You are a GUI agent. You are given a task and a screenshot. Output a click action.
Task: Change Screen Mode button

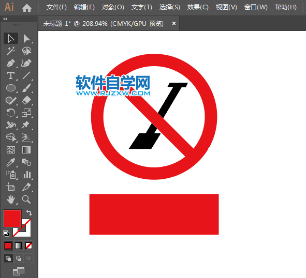(19, 271)
